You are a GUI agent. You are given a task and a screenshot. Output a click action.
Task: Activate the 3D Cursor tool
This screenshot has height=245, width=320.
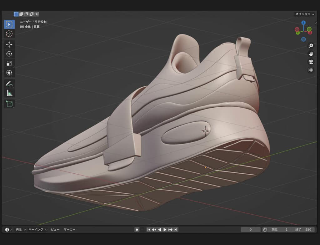[9, 34]
